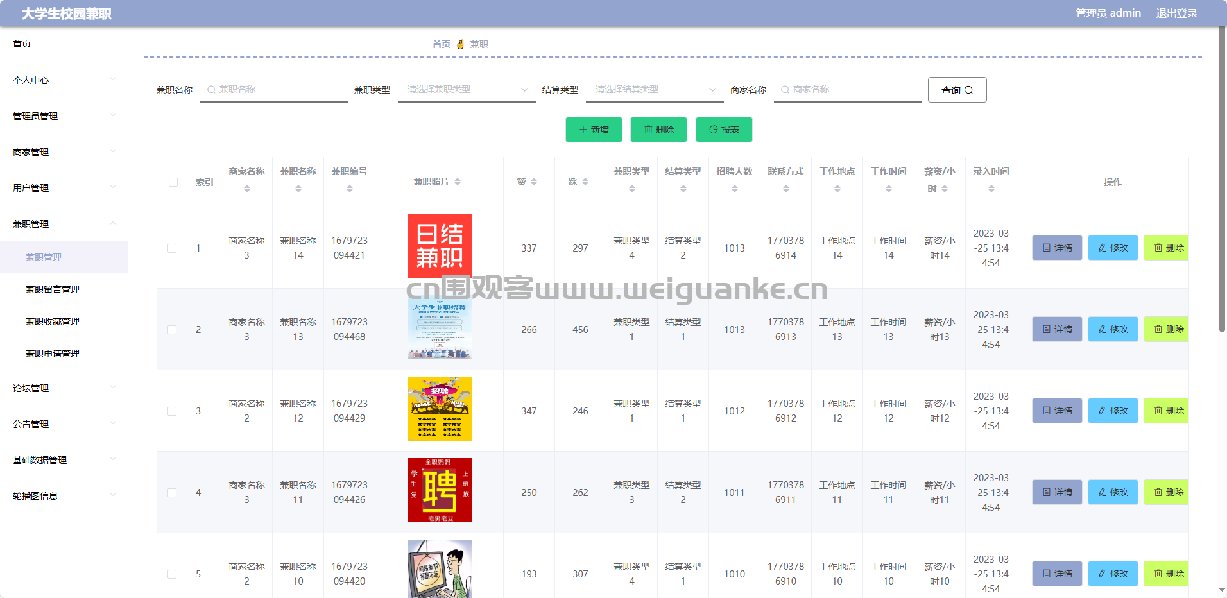This screenshot has height=598, width=1227.
Task: Sort by 录入时间 column sort arrows
Action: tap(991, 189)
